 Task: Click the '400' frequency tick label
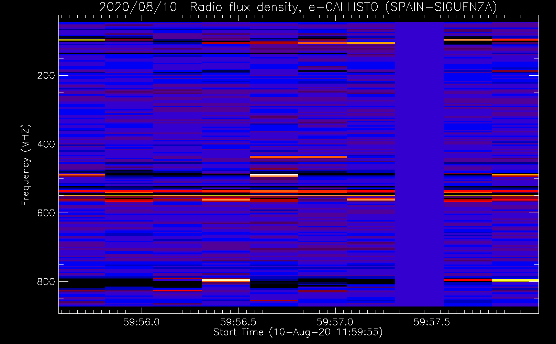point(46,144)
